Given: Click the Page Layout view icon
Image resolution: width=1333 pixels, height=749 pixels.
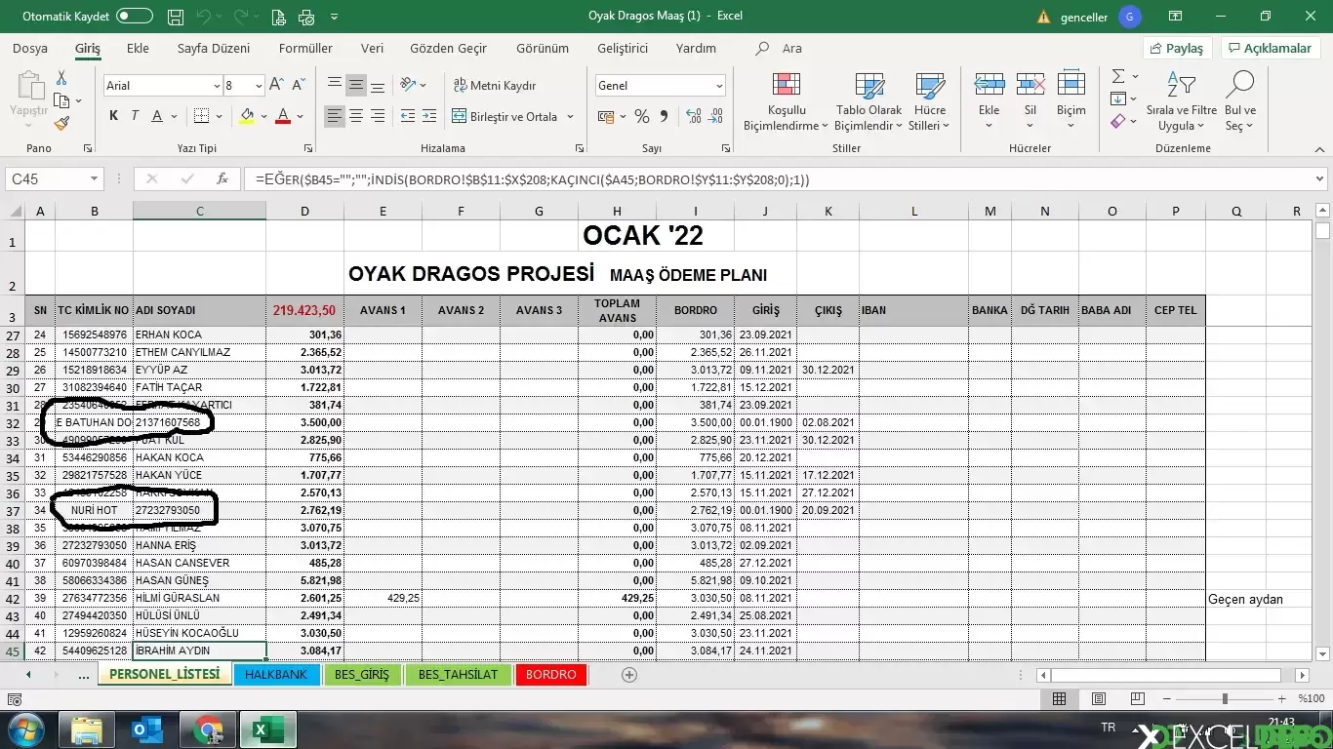Looking at the screenshot, I should click(x=1099, y=699).
